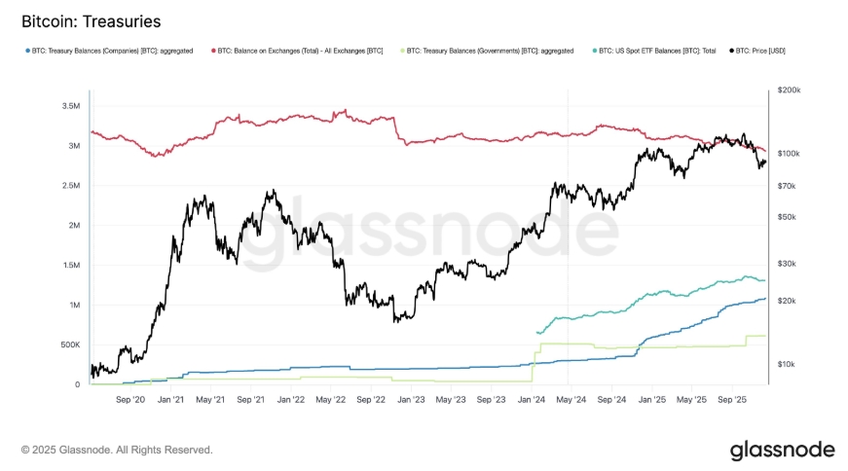Click the $100k right axis label

(x=789, y=154)
